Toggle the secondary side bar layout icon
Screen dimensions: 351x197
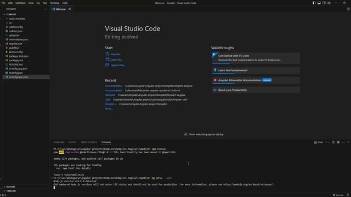coord(324,3)
